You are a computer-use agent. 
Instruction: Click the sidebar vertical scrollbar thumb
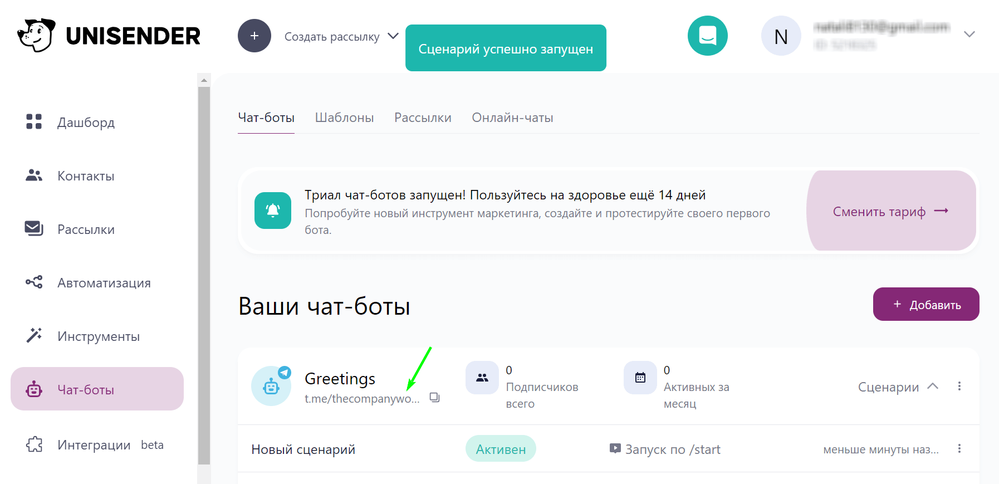pyautogui.click(x=204, y=275)
